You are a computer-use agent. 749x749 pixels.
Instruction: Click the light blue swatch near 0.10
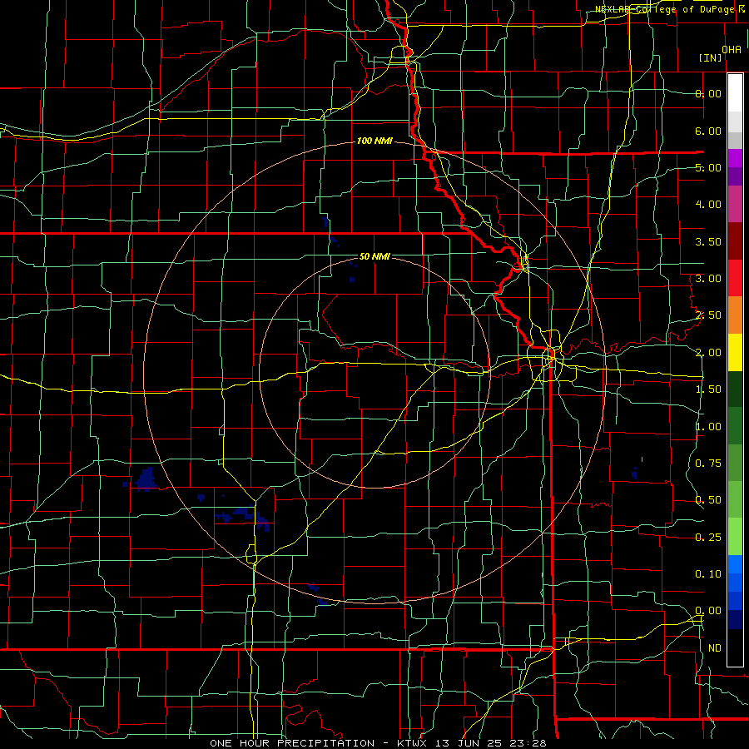click(735, 564)
